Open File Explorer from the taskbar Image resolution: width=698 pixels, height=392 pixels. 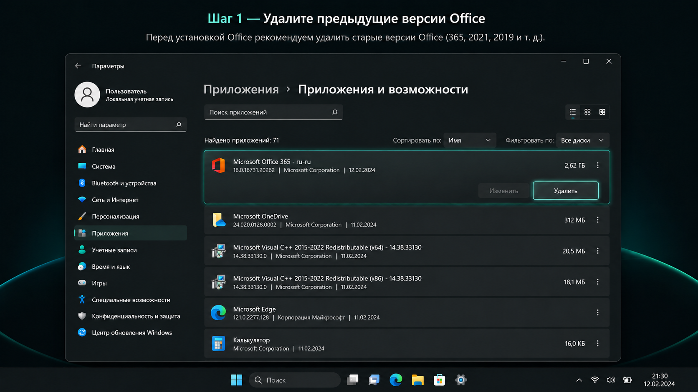coord(417,380)
